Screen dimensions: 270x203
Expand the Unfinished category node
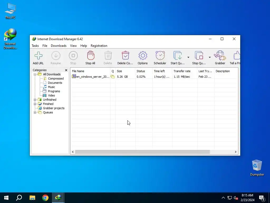click(35, 100)
